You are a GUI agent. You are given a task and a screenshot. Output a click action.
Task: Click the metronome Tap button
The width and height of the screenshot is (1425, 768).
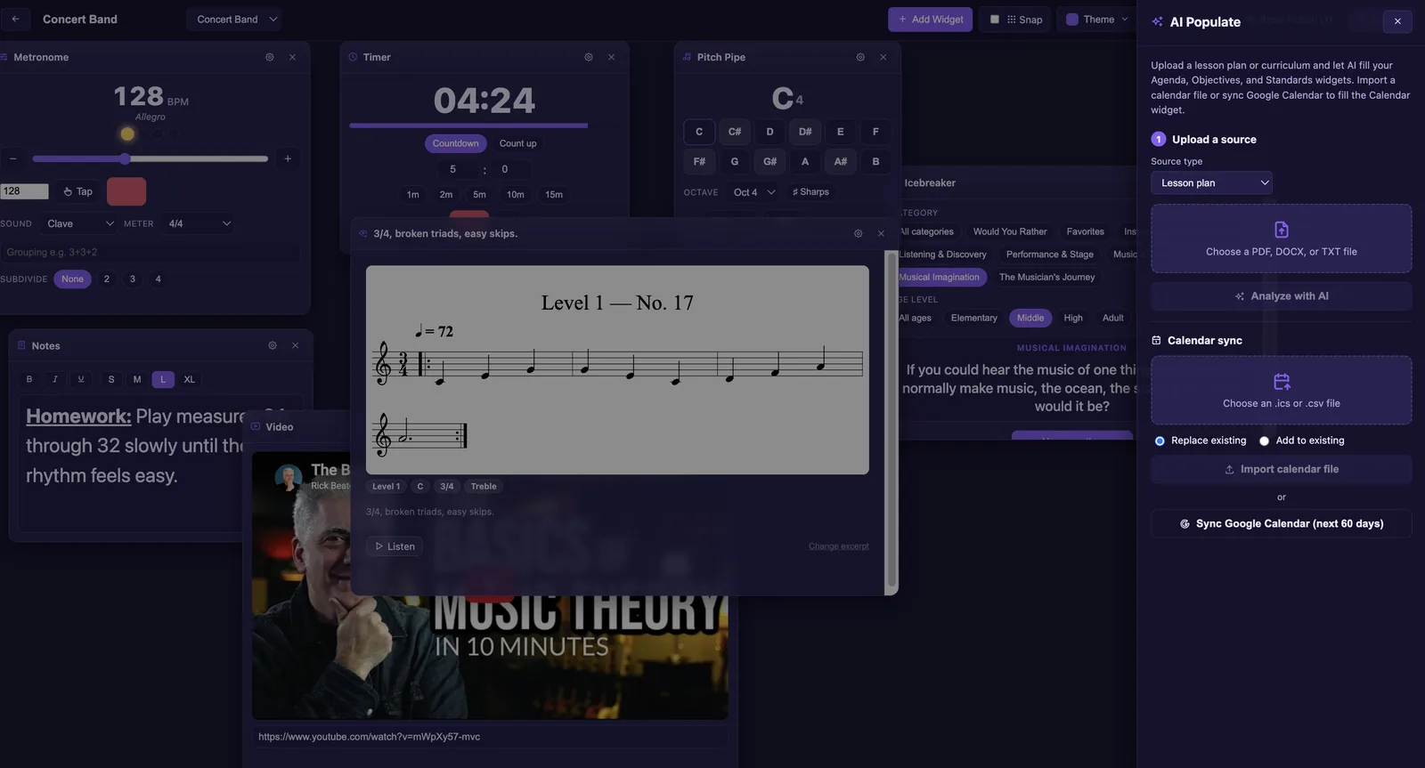tap(78, 191)
